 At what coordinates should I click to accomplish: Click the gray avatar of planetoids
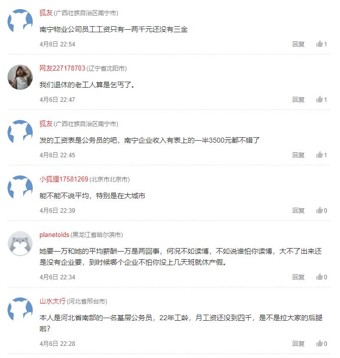(21, 244)
